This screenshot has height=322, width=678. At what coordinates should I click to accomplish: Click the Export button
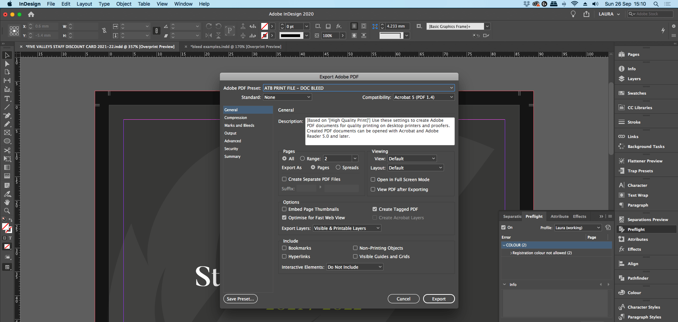pos(439,299)
